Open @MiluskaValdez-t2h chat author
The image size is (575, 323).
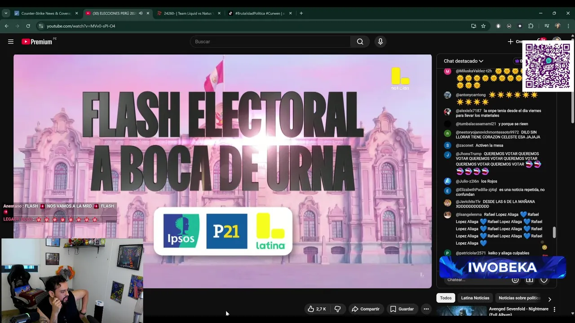473,71
